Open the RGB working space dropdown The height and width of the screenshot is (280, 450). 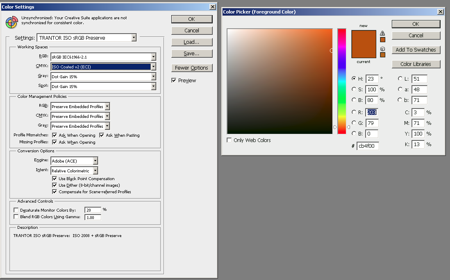pos(103,57)
